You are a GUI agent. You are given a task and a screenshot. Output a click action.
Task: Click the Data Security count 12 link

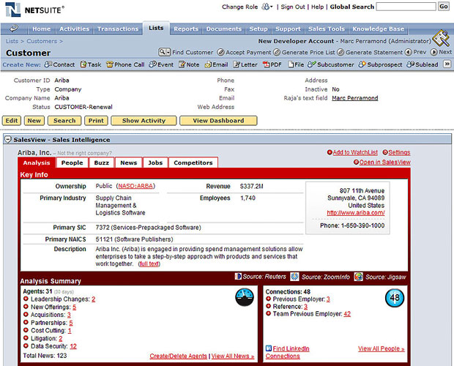tap(73, 346)
